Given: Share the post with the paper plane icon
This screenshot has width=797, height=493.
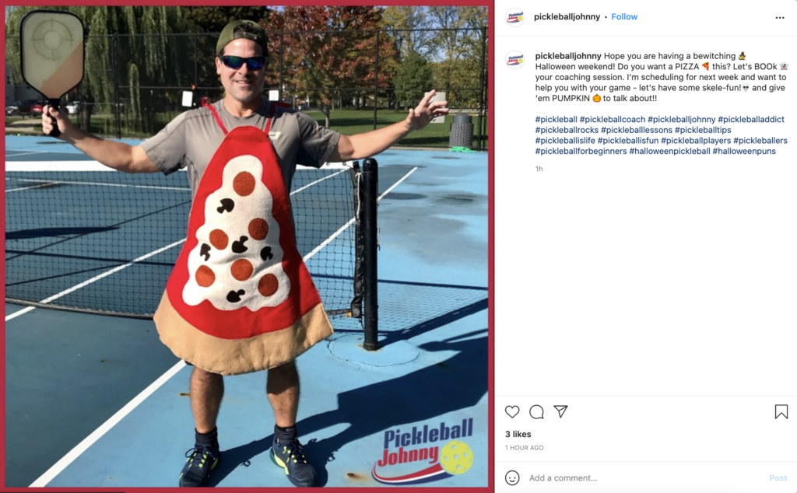Looking at the screenshot, I should click(x=560, y=411).
